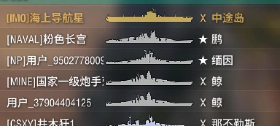Click the ship silhouette beside 用户_37904404125

point(149,99)
